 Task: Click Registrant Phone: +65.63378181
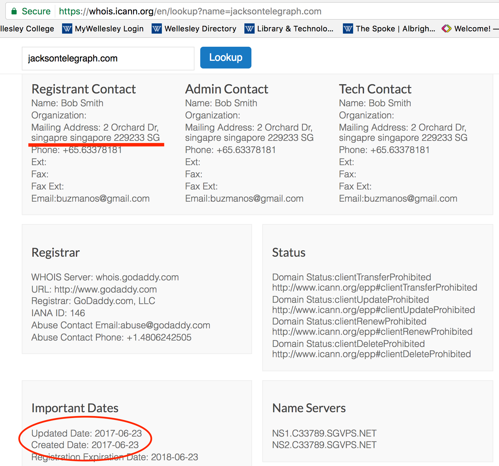(77, 150)
